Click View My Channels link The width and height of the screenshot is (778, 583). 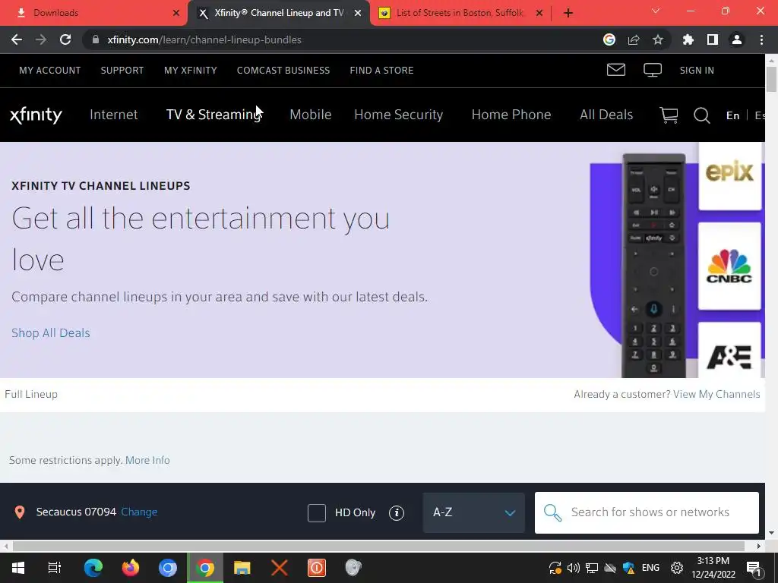(x=716, y=395)
